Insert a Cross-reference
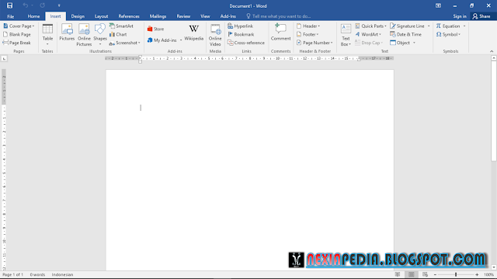497x279 pixels. click(x=246, y=43)
